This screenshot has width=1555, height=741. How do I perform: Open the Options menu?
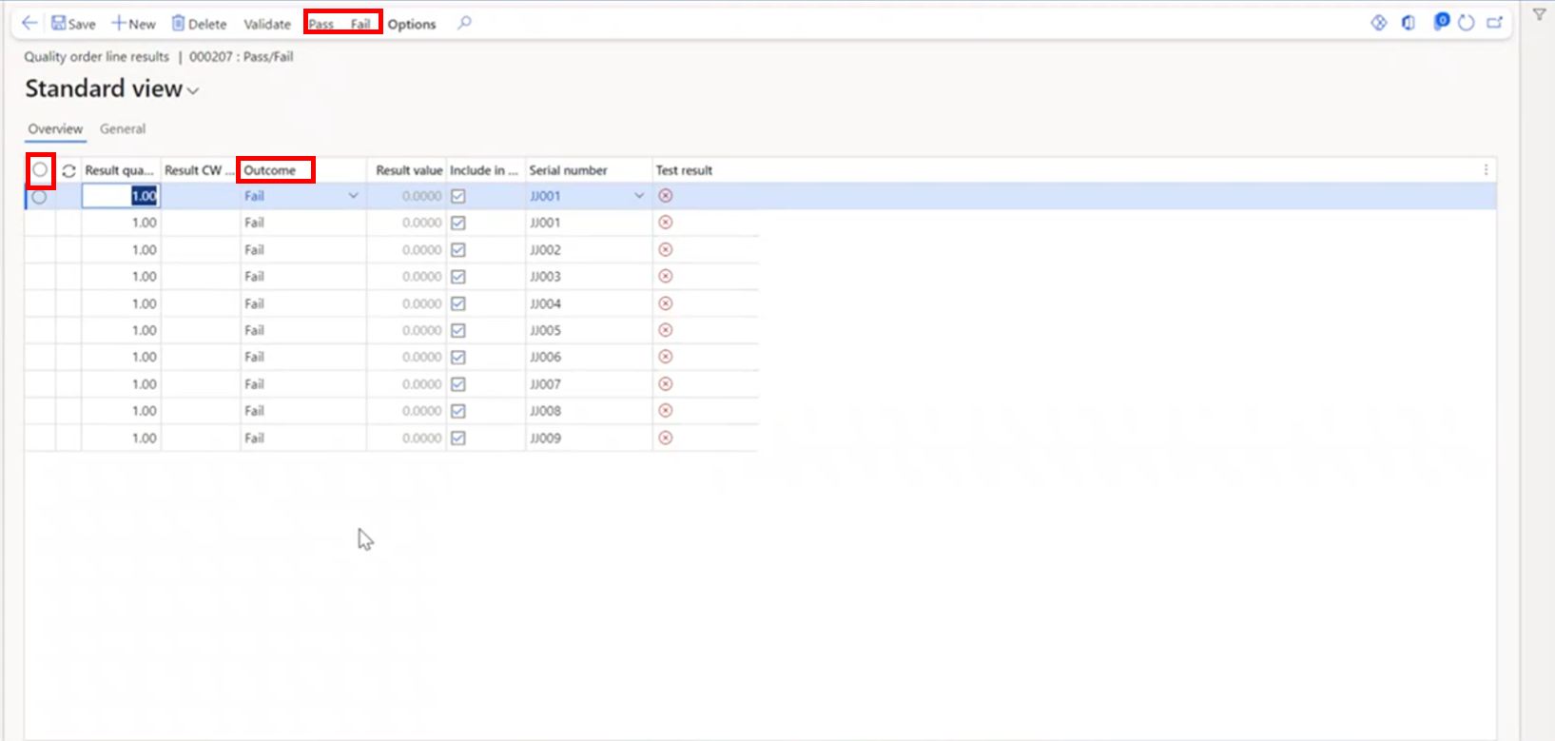coord(412,24)
